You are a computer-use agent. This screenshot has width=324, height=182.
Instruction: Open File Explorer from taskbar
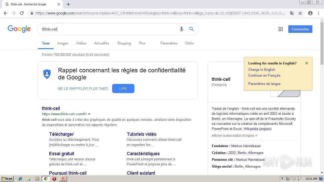click(x=29, y=179)
